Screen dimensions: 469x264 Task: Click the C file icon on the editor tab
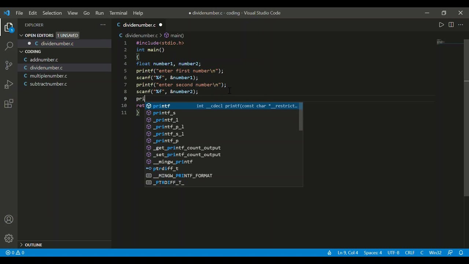click(119, 25)
